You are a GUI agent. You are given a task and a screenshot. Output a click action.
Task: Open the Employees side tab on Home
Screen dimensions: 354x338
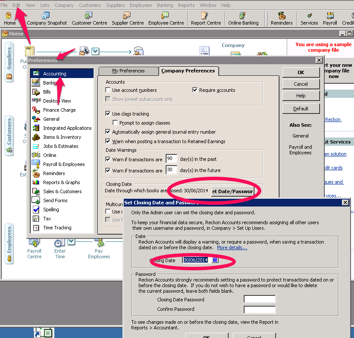pos(9,244)
